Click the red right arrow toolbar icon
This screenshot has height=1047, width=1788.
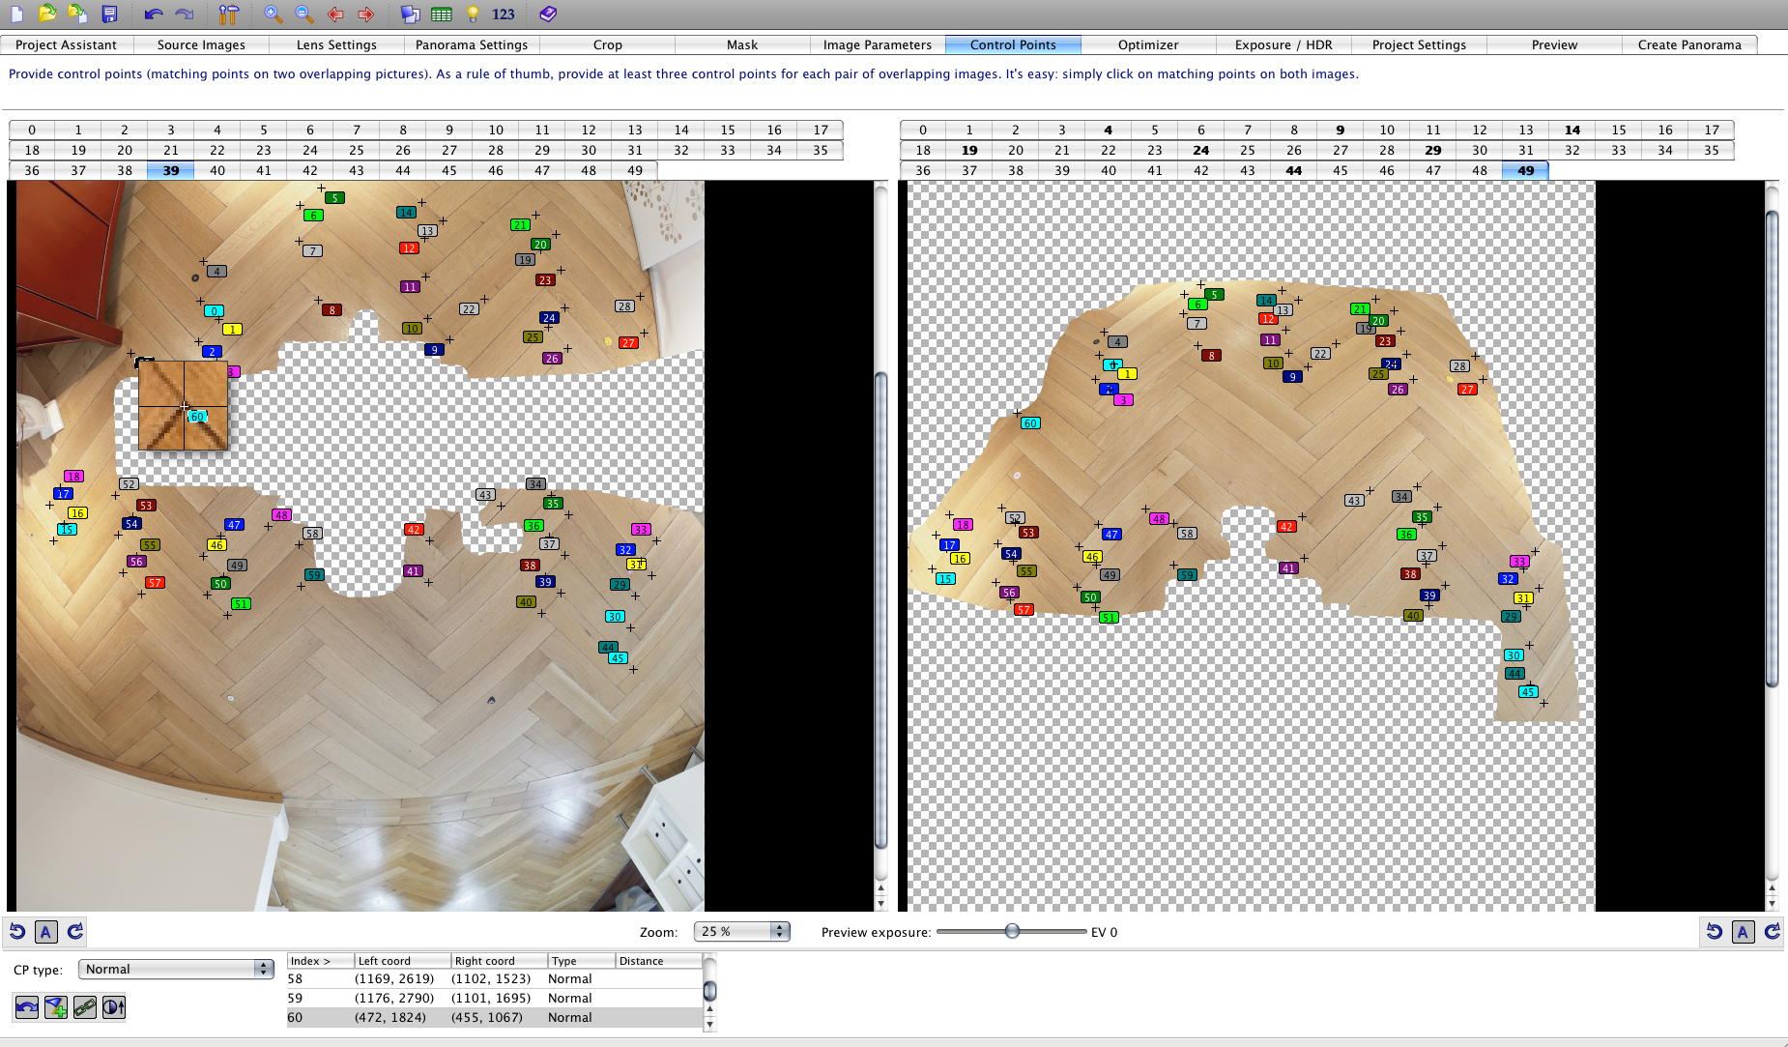pos(366,14)
